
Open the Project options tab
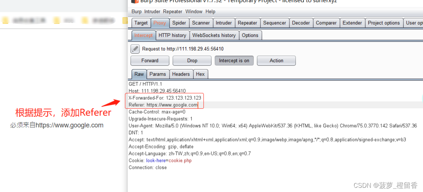pos(384,23)
